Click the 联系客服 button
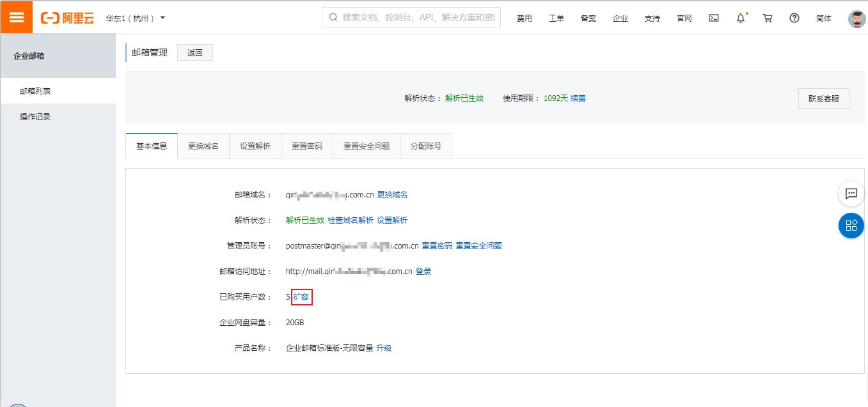 pos(823,98)
